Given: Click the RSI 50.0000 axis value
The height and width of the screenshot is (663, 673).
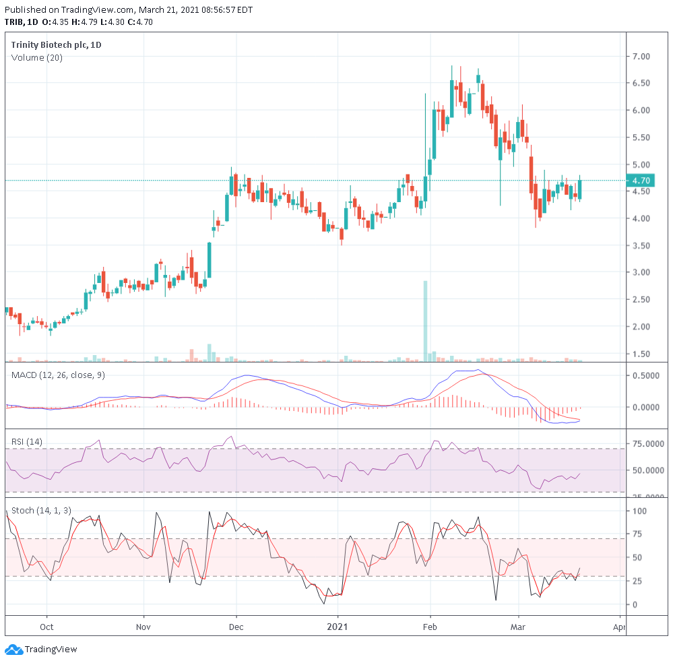Looking at the screenshot, I should [648, 470].
